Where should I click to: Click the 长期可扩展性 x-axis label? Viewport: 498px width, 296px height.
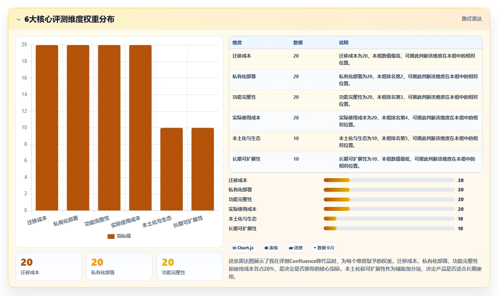188,222
